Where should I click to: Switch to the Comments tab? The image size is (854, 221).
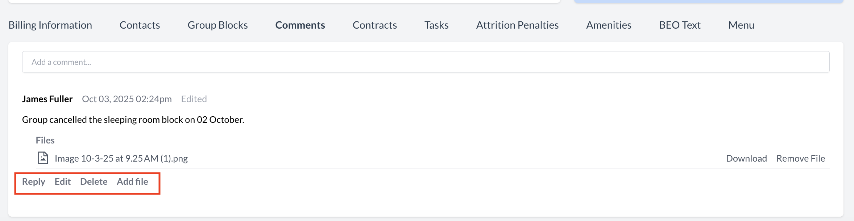pyautogui.click(x=300, y=25)
